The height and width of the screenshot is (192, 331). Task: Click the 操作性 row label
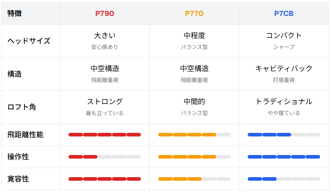click(x=18, y=157)
